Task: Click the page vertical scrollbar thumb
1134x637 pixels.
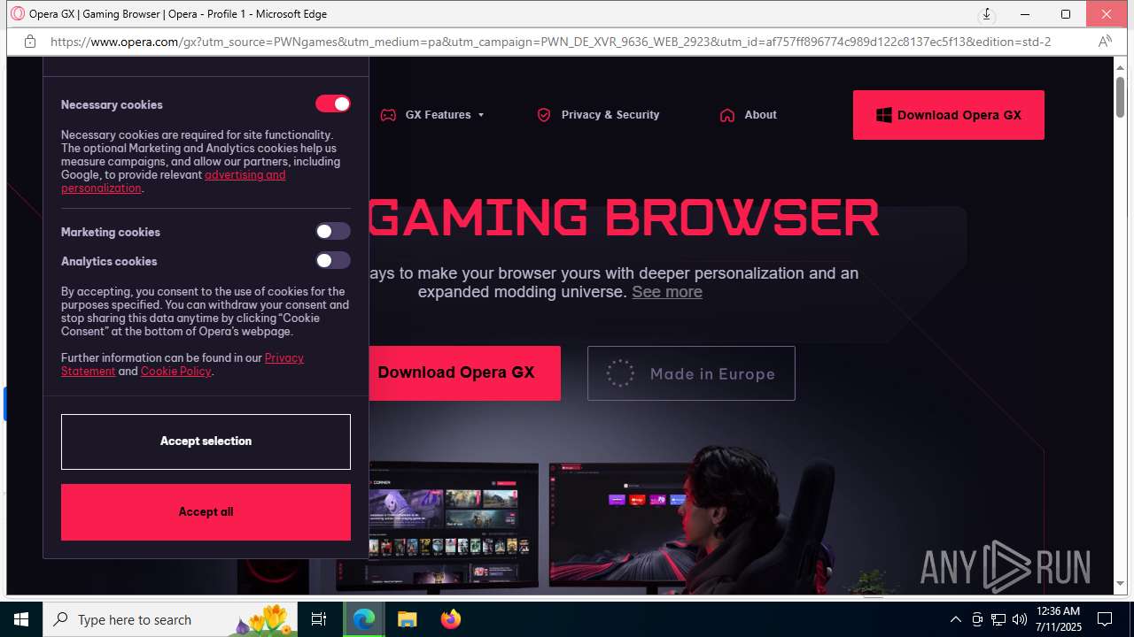Action: pos(1121,96)
